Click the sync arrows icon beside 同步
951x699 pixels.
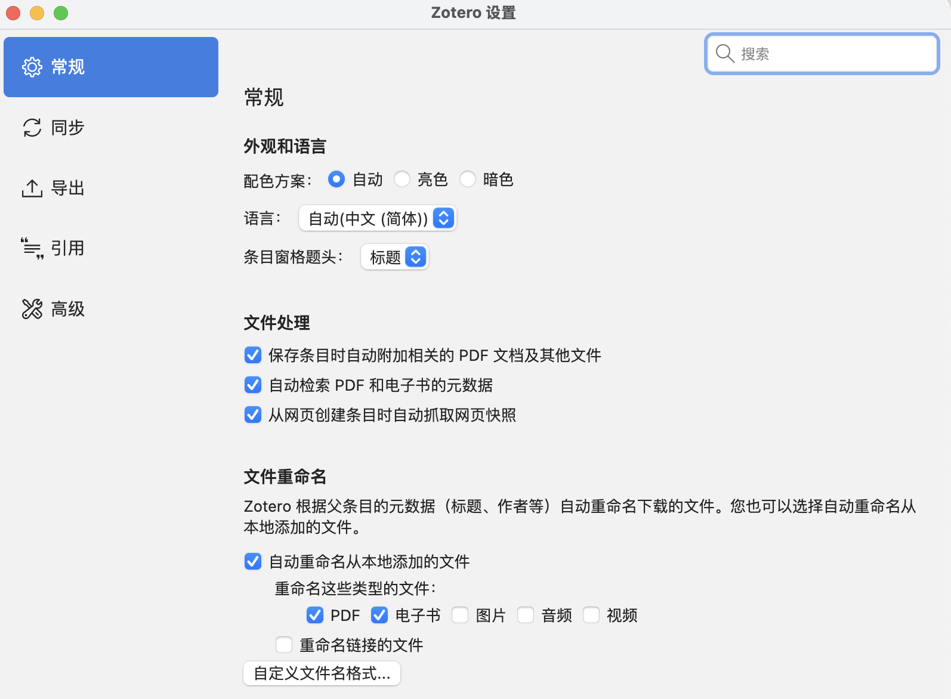32,128
